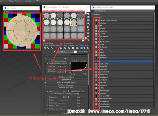Click the Select by Material icon
The width and height of the screenshot is (158, 116).
[88, 36]
